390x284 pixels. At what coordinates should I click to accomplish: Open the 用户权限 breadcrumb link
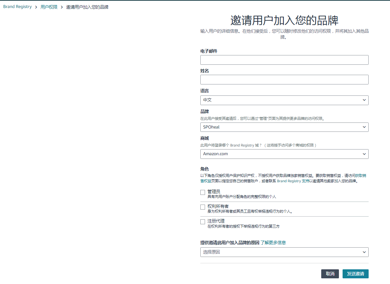[x=49, y=7]
